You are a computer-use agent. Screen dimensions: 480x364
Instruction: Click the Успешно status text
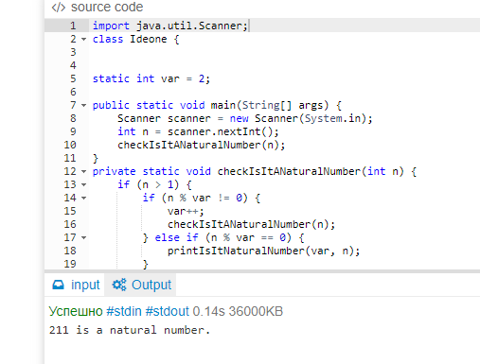[76, 311]
